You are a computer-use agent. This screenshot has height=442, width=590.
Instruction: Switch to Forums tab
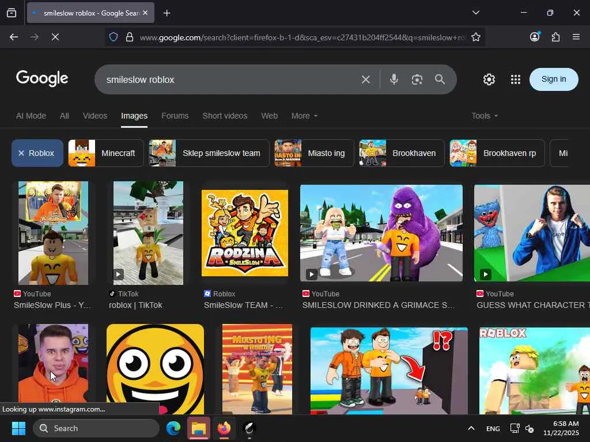tap(175, 116)
